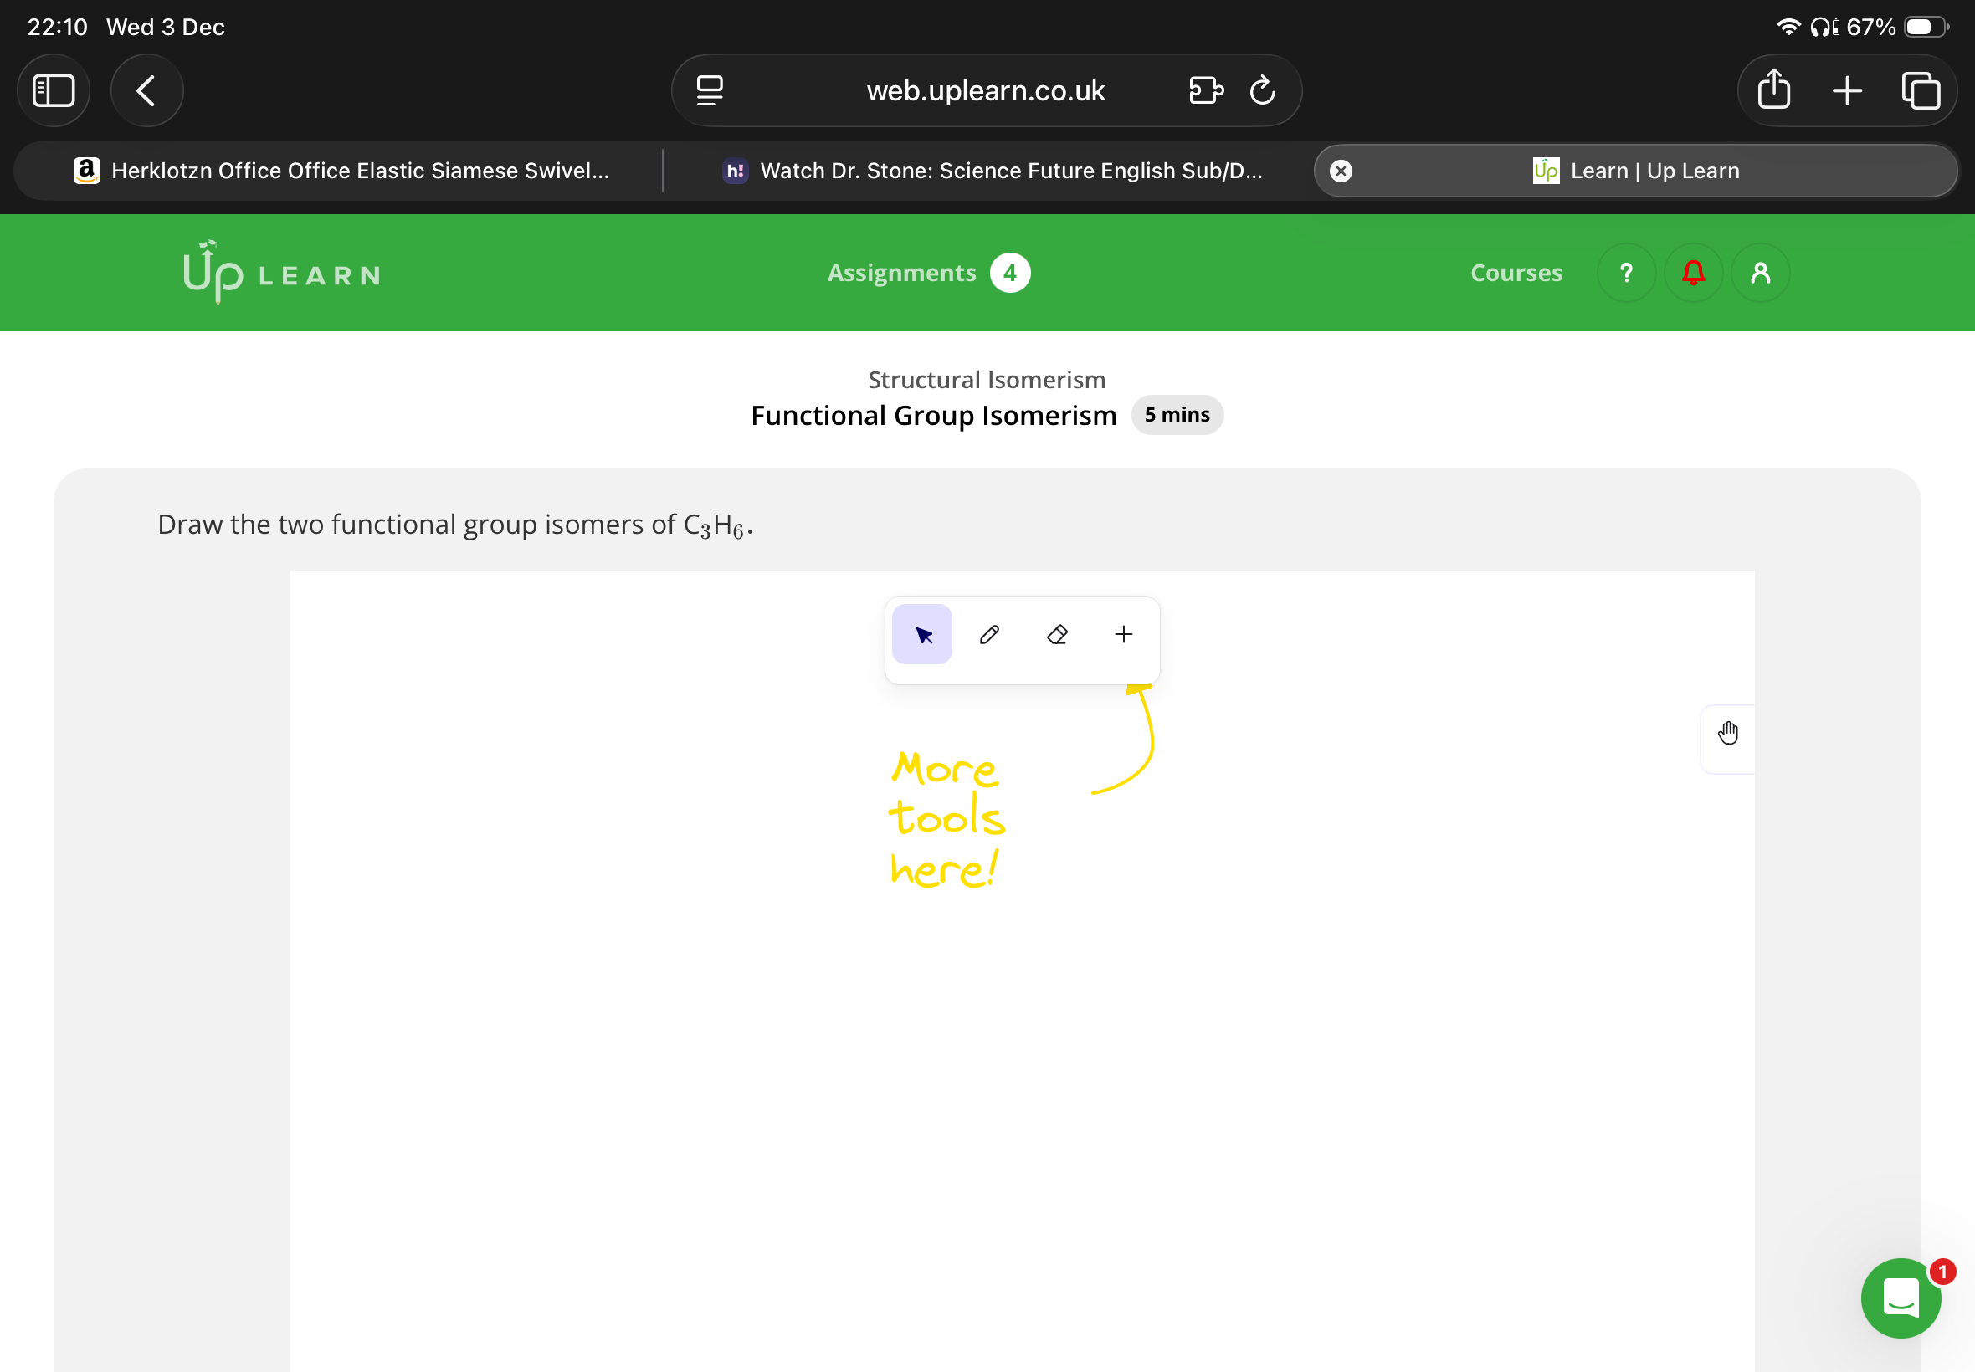Select the pencil draw tool
The width and height of the screenshot is (1975, 1372).
tap(989, 634)
